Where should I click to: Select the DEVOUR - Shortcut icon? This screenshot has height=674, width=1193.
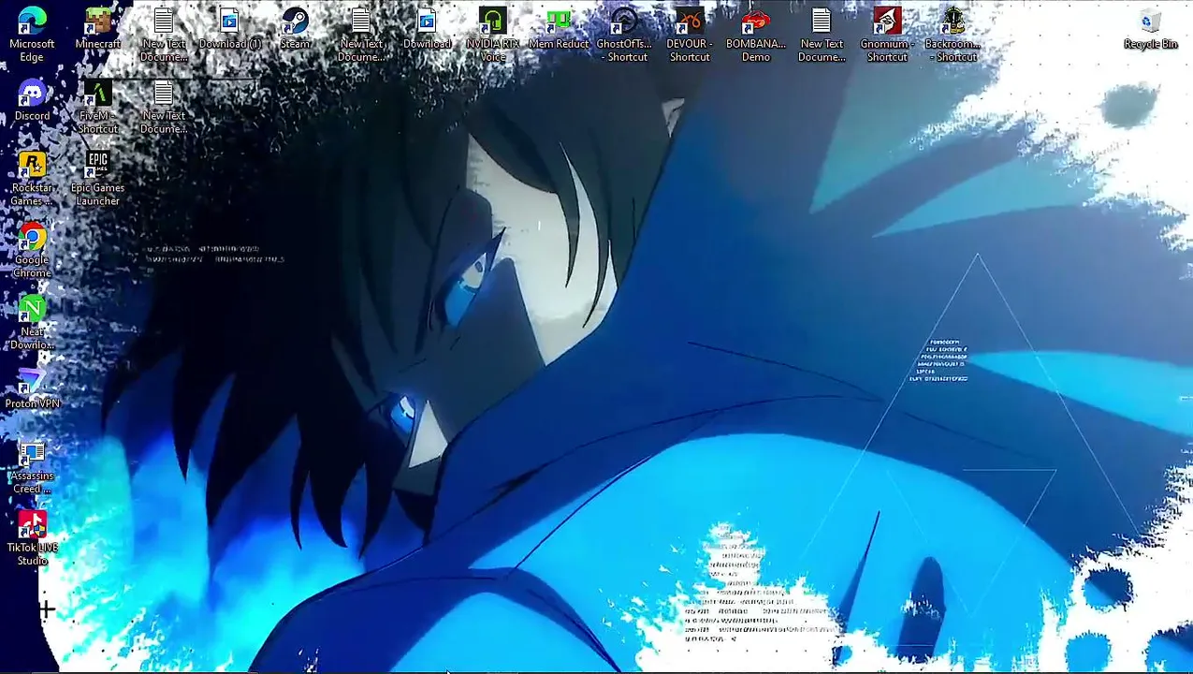tap(690, 35)
